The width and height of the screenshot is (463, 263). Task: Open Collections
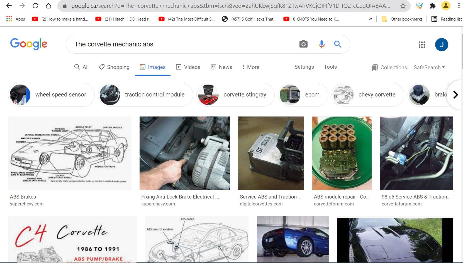[389, 67]
